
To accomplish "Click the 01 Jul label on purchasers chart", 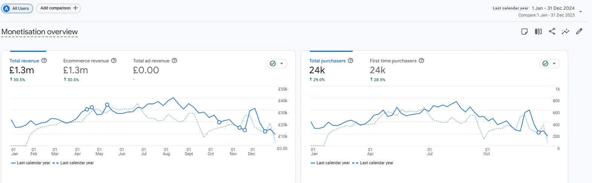I will [x=430, y=152].
